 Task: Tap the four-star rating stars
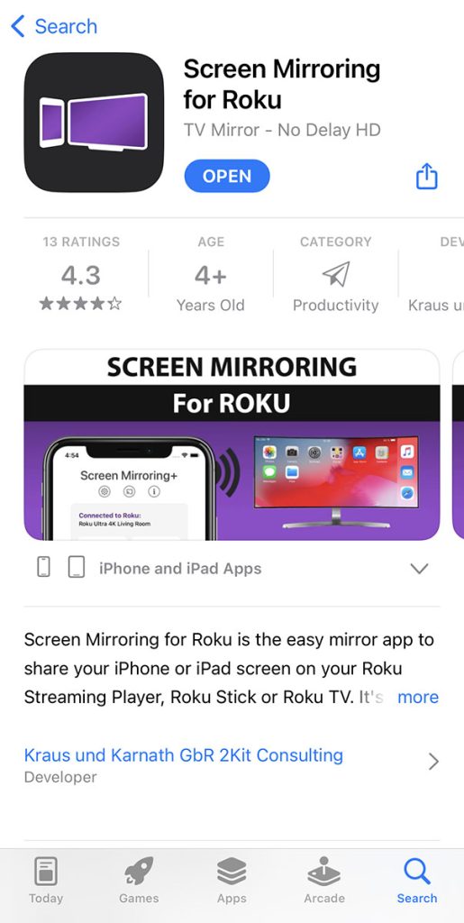[x=80, y=304]
